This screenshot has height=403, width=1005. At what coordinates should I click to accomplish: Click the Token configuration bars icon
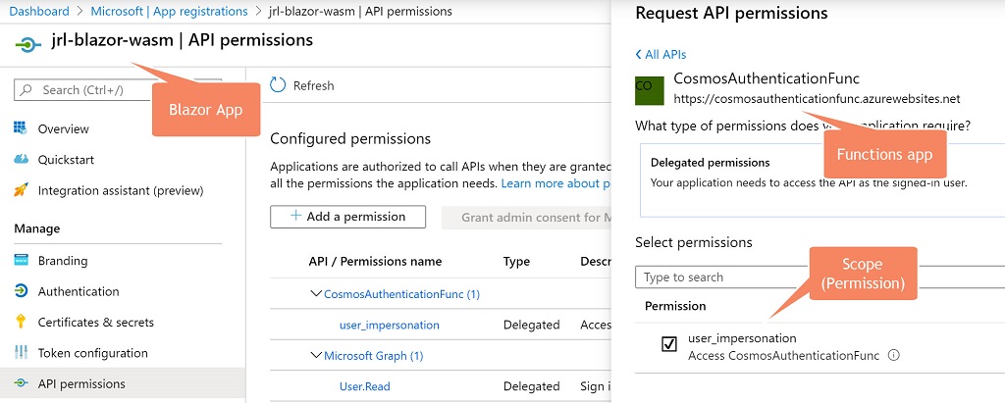pyautogui.click(x=21, y=352)
